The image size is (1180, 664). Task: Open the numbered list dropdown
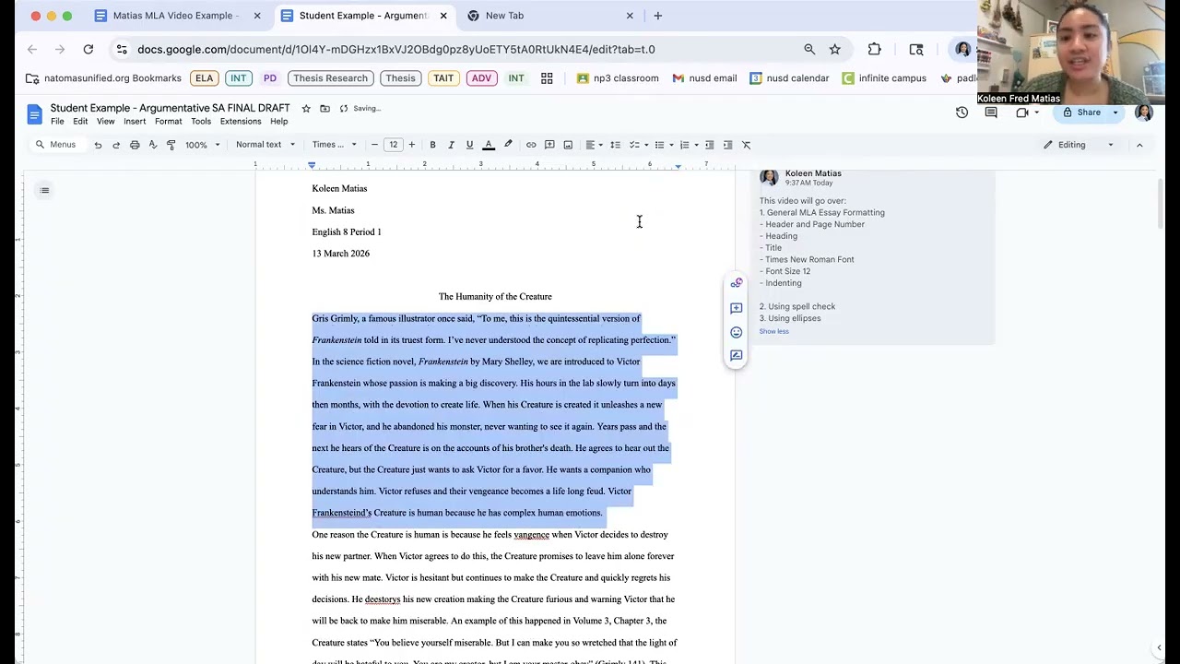[688, 145]
